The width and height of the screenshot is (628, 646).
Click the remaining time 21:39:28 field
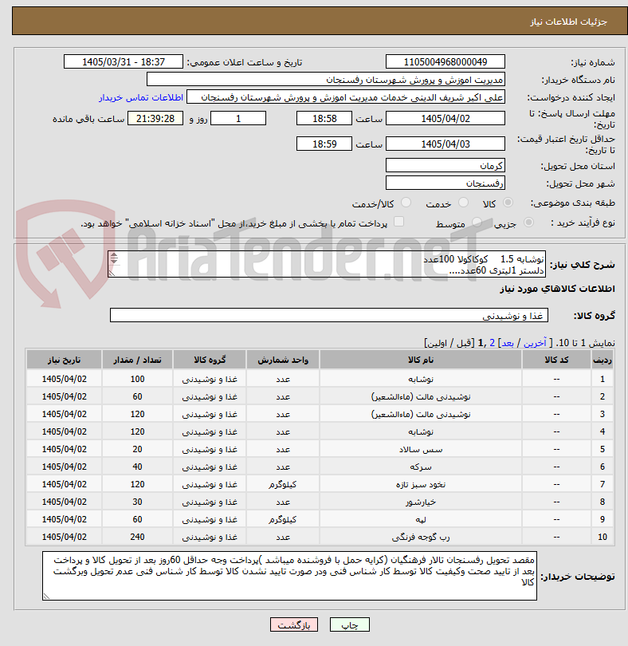155,118
